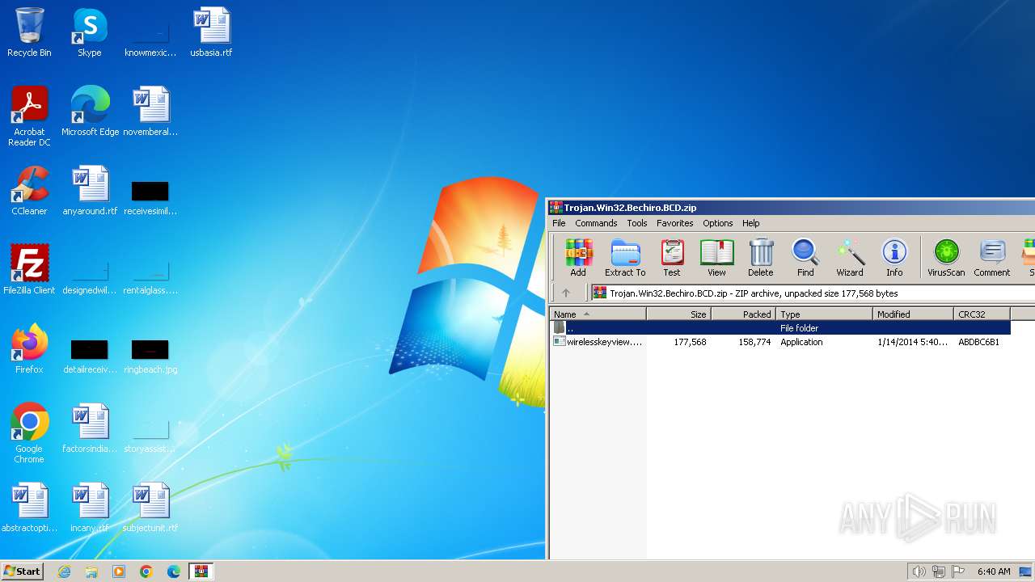Open the Start menu
This screenshot has width=1035, height=582.
22,571
